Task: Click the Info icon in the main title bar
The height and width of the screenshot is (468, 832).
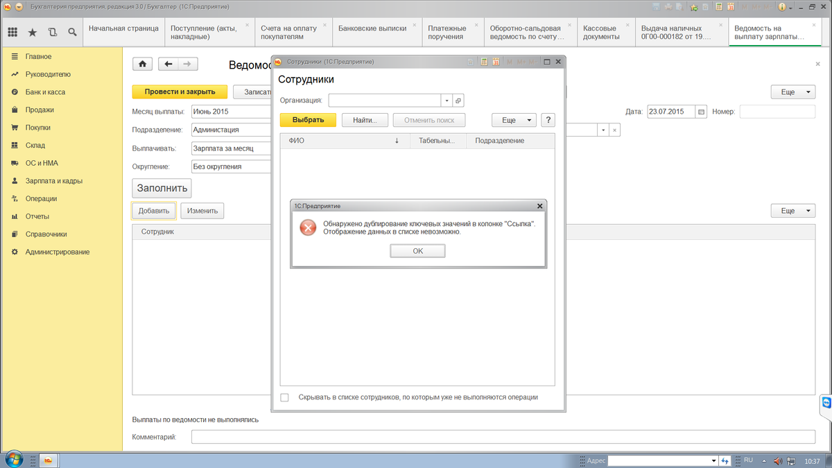Action: pyautogui.click(x=781, y=6)
